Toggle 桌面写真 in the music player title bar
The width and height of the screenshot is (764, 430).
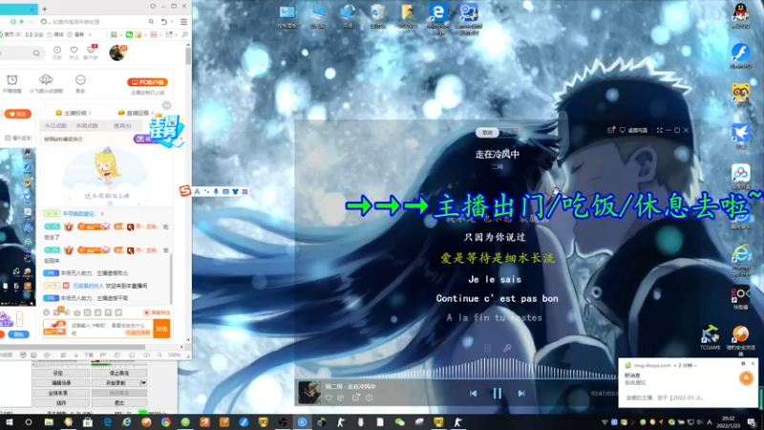click(x=633, y=130)
